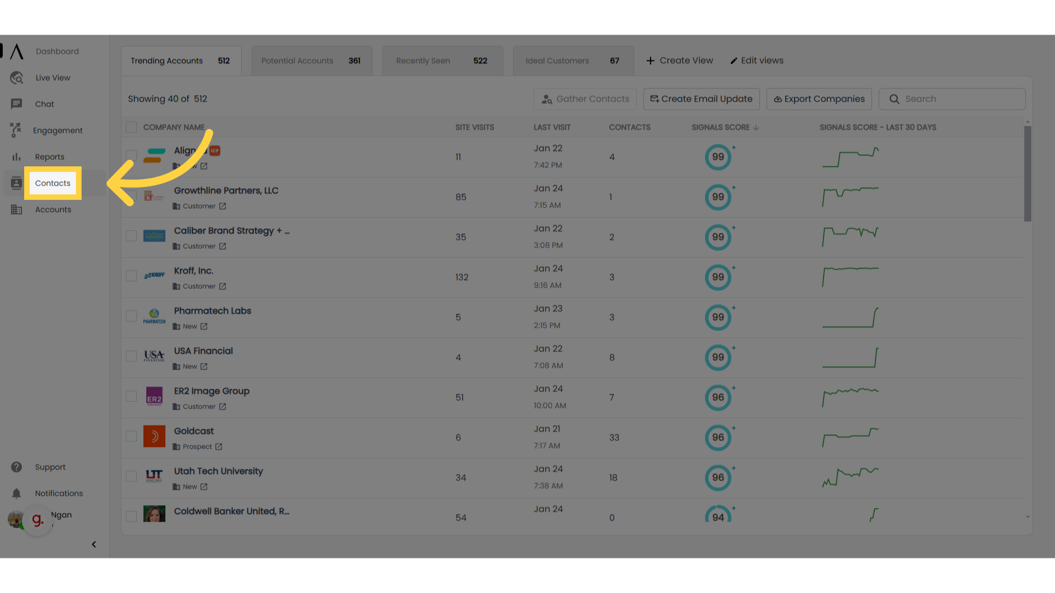Expand the row arrow near Coldwell Banker
1055x593 pixels.
pyautogui.click(x=1028, y=517)
